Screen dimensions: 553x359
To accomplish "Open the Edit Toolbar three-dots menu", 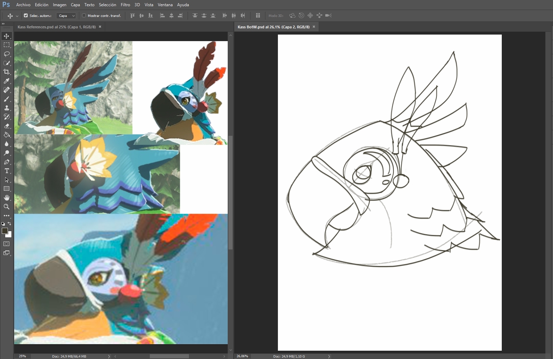I will 7,216.
